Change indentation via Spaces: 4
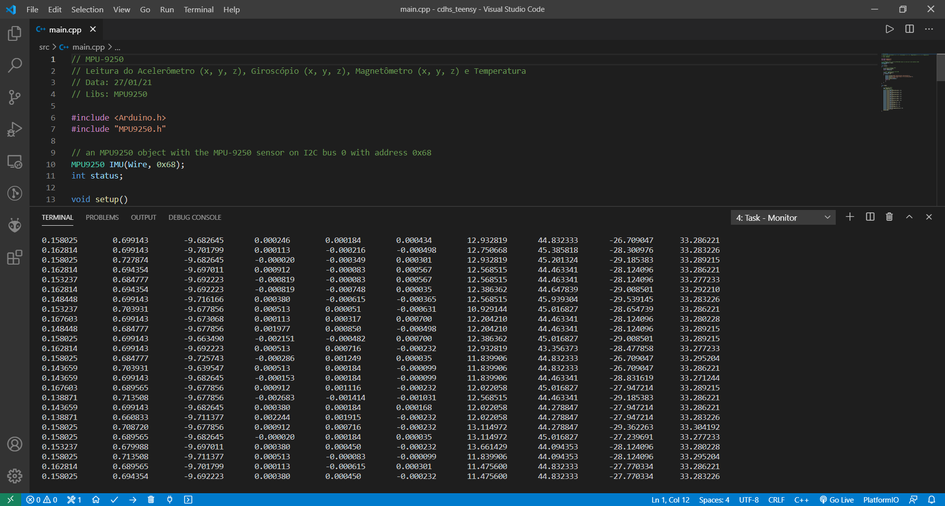This screenshot has width=945, height=506. (714, 500)
